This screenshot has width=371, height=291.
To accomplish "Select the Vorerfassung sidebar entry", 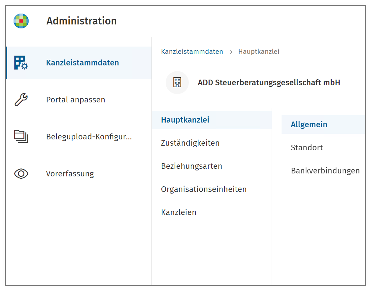I will (x=79, y=173).
